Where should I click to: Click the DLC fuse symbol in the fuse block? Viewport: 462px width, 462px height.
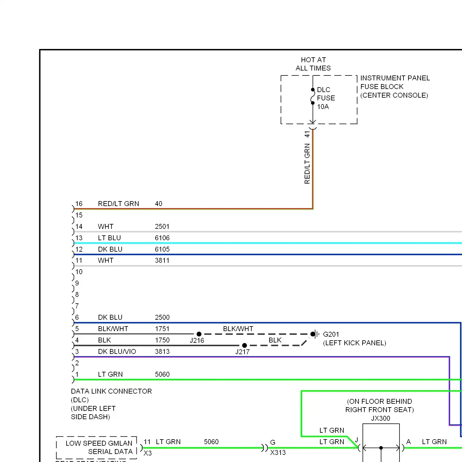313,96
